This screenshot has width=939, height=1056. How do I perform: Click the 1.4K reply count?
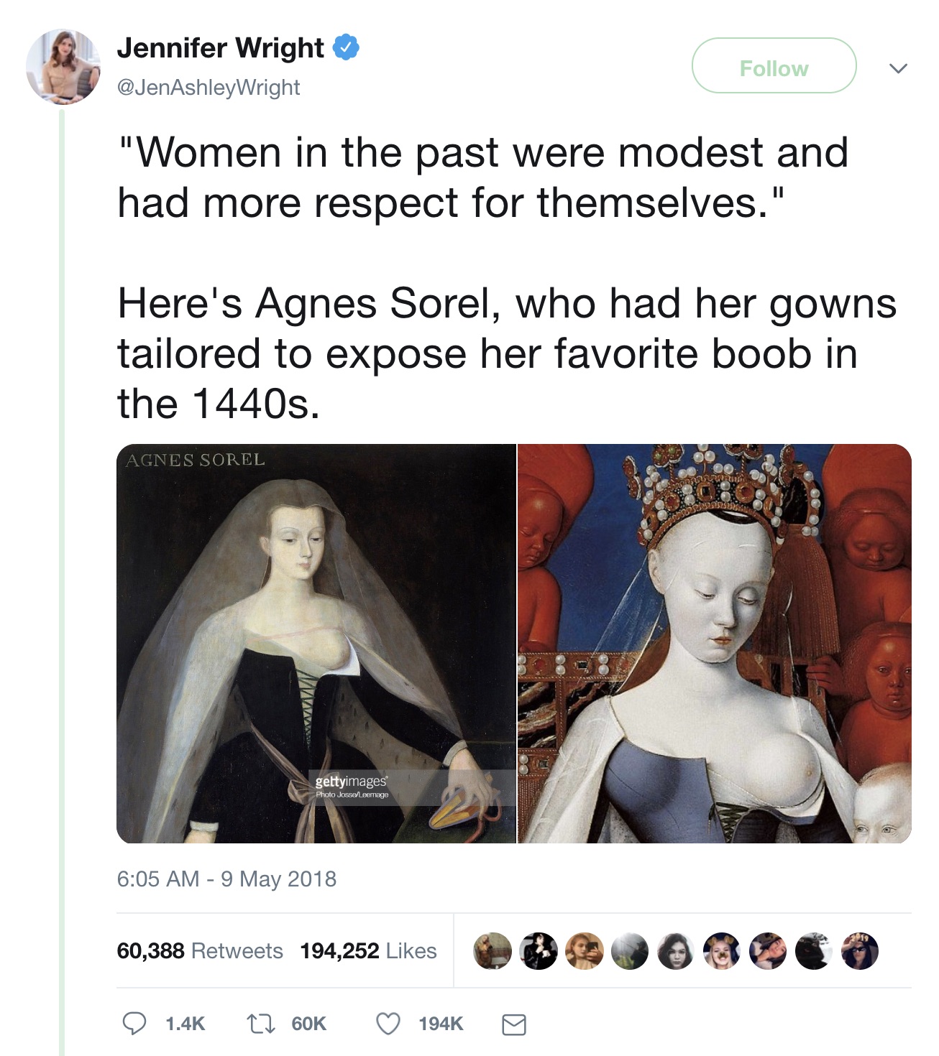(185, 1024)
